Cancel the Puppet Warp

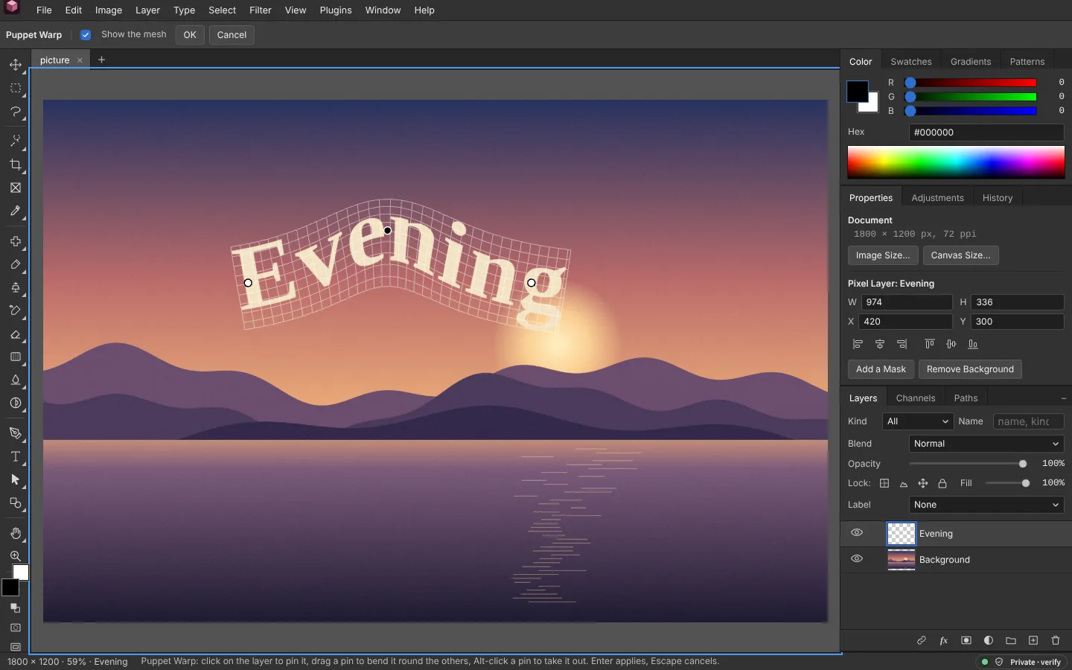pos(232,35)
